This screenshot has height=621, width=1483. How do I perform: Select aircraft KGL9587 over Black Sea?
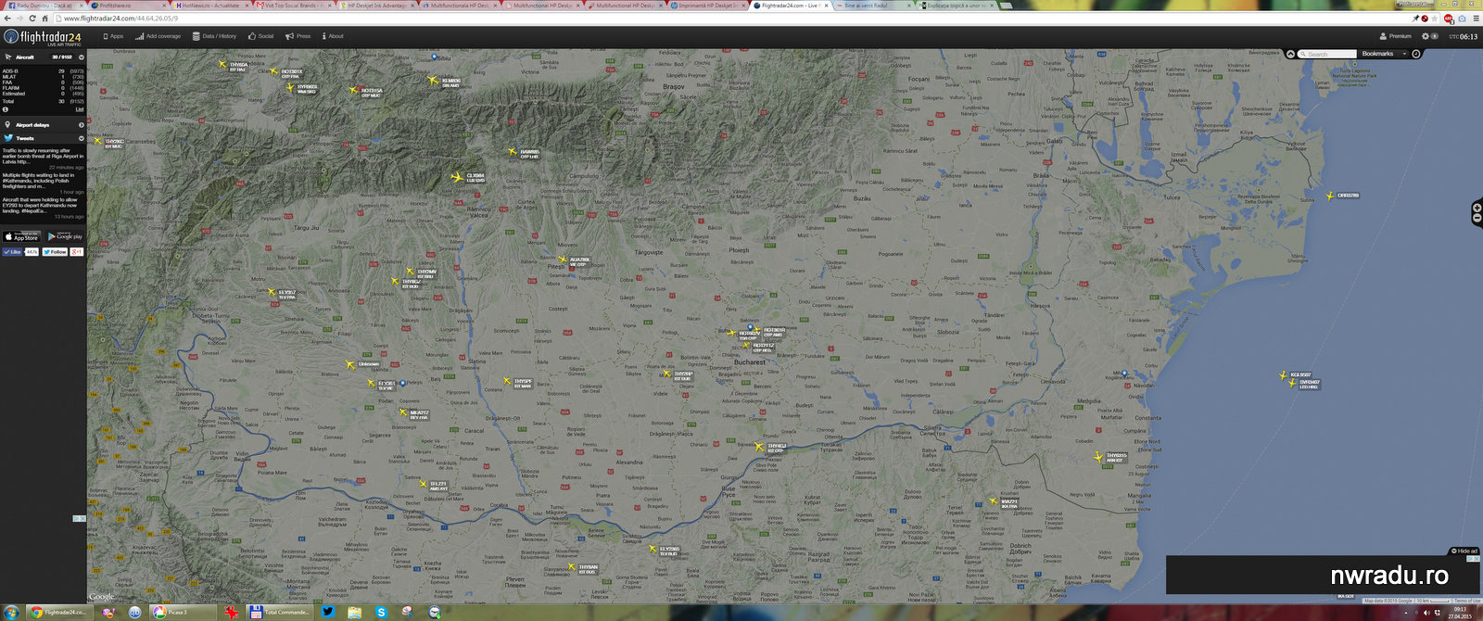(x=1283, y=375)
